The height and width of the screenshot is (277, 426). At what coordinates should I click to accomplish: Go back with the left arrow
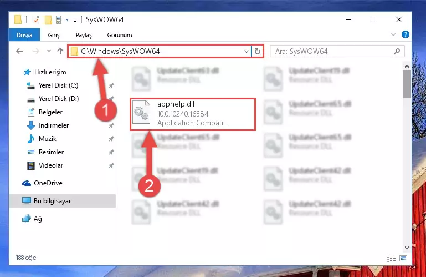(19, 51)
